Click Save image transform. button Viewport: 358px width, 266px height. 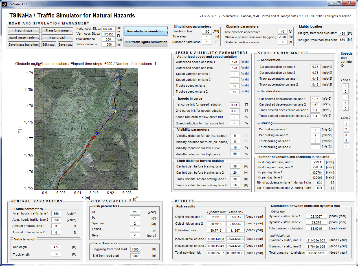pos(24,44)
